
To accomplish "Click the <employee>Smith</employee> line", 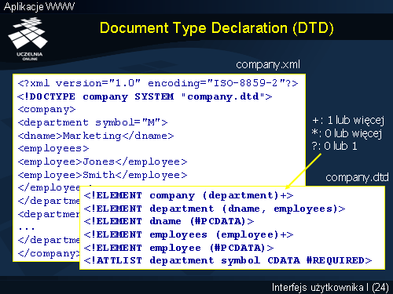I will click(x=102, y=175).
